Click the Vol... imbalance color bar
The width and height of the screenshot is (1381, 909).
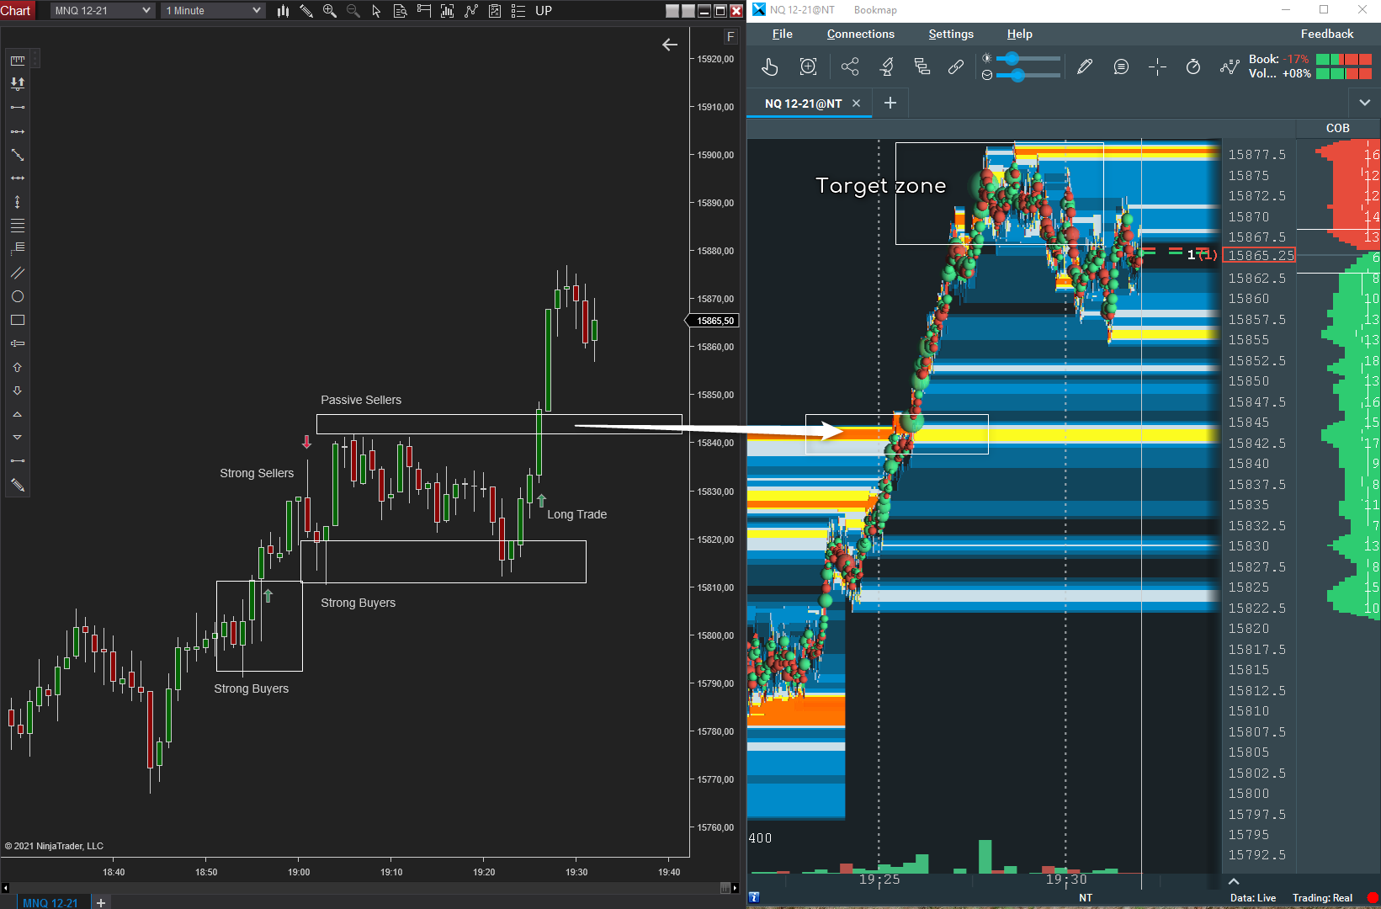[1344, 74]
